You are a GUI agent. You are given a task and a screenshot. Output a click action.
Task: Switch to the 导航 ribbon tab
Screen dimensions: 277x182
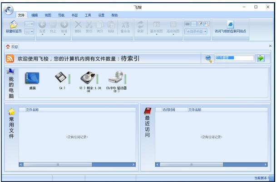[x=61, y=15]
